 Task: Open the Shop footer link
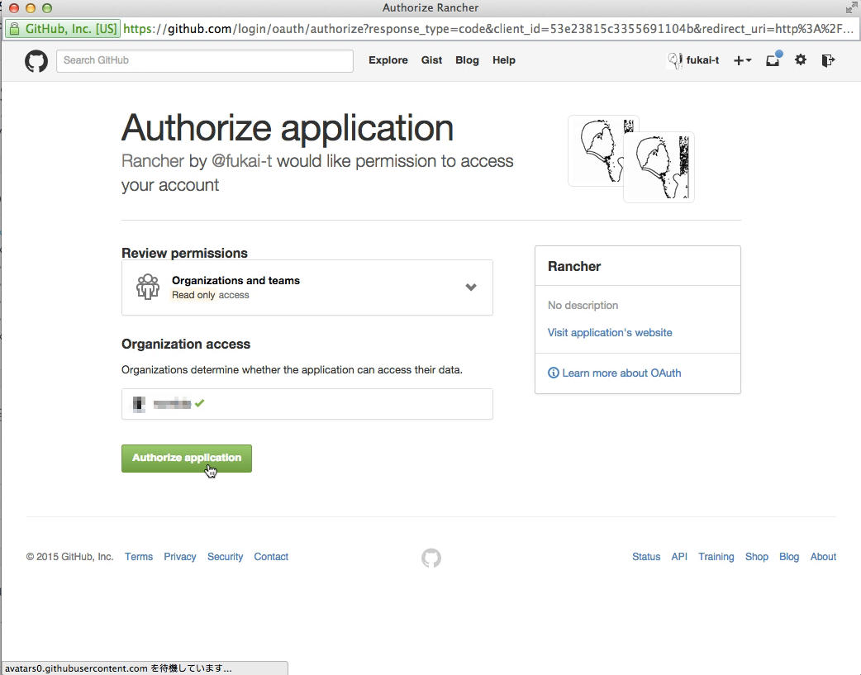(757, 556)
